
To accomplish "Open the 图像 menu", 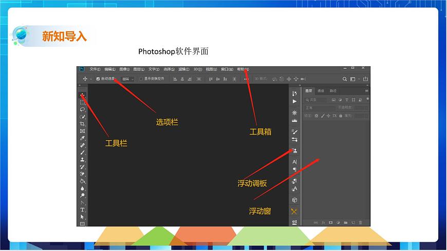I will tap(124, 69).
